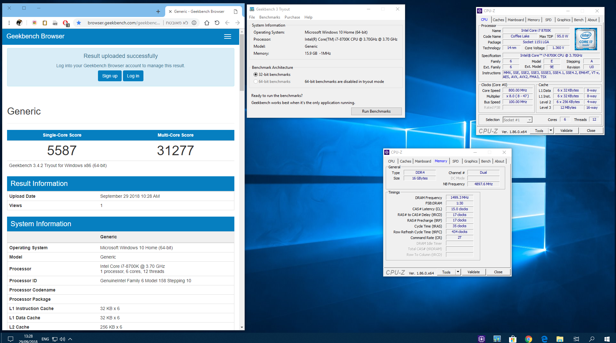Image resolution: width=616 pixels, height=343 pixels.
Task: Switch to Mainboard tab in upper CPU-Z
Action: pos(516,20)
